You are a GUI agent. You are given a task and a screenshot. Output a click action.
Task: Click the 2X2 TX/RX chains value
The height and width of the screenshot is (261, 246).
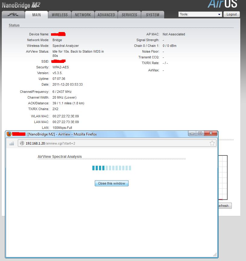55,109
